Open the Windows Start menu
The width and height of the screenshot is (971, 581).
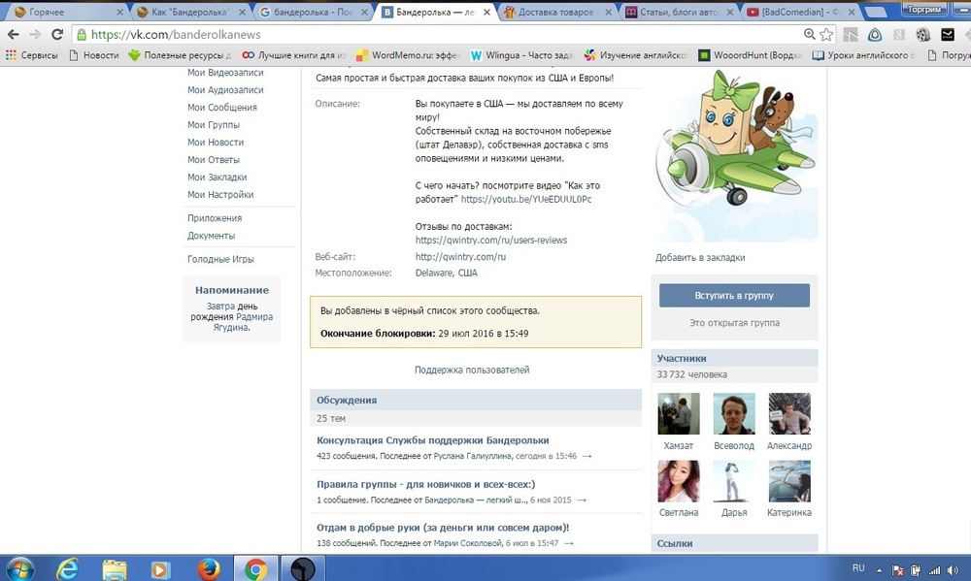click(19, 567)
